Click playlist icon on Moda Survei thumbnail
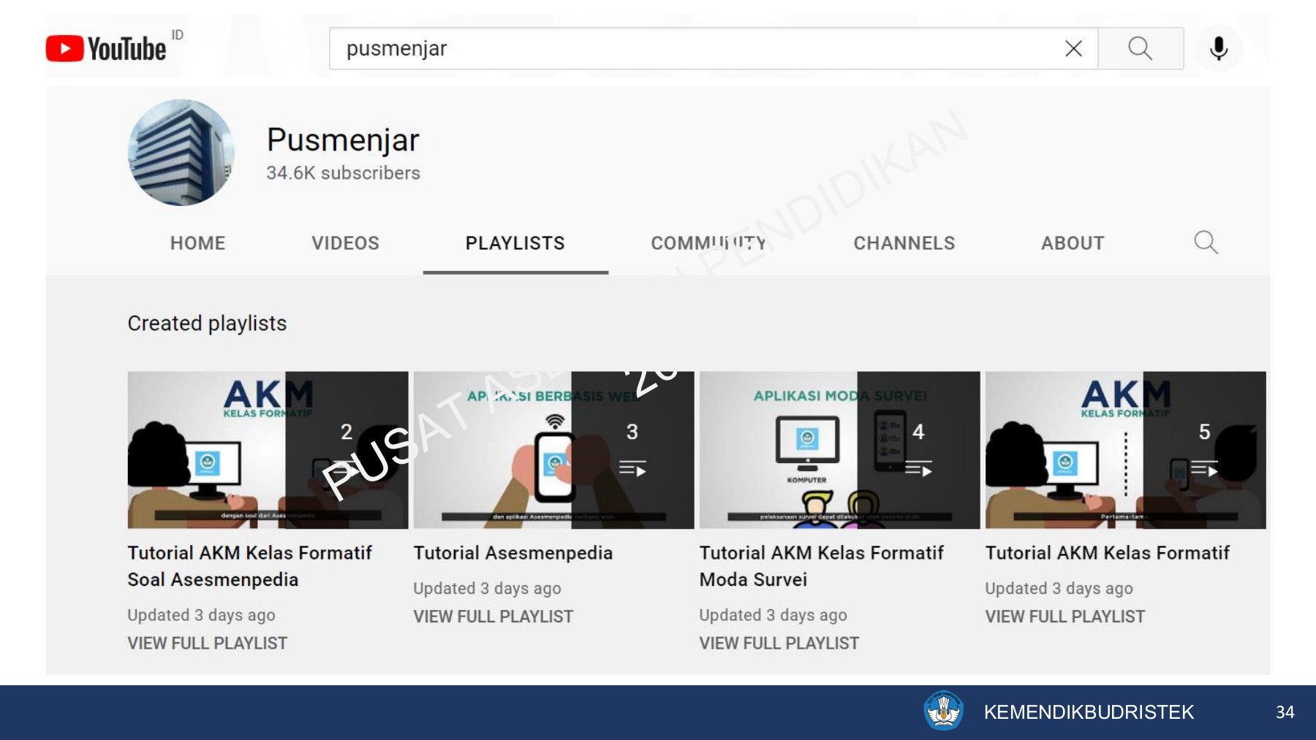This screenshot has height=740, width=1316. [918, 468]
